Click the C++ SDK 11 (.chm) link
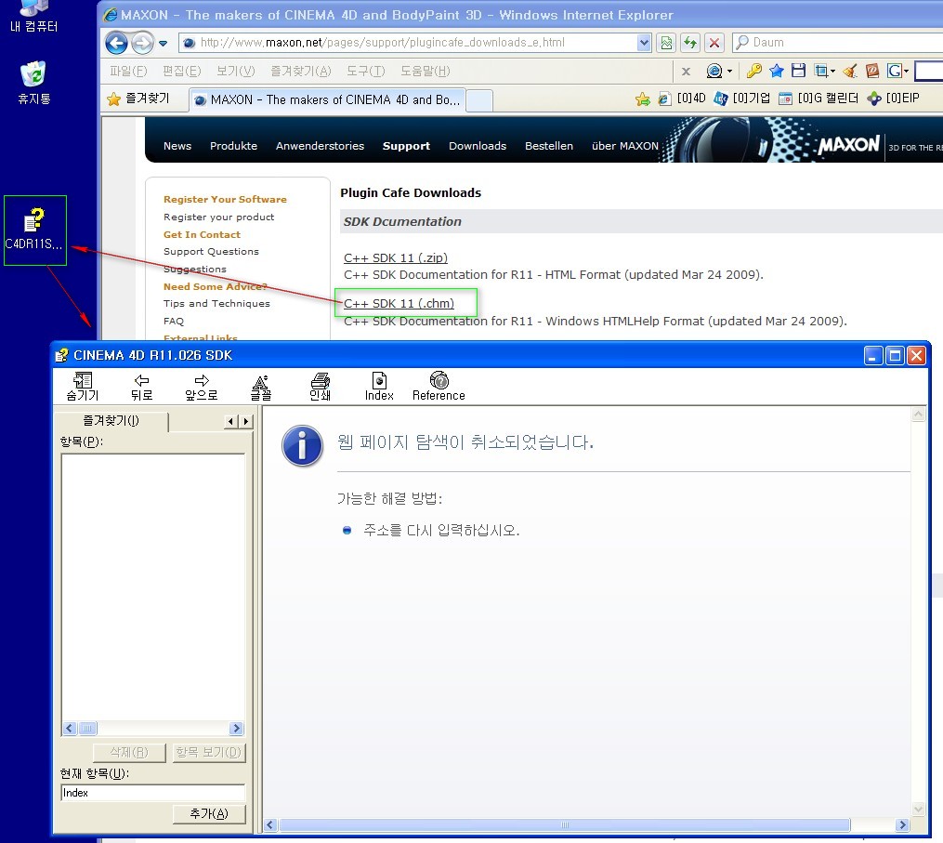Screen dimensions: 943x843 click(399, 303)
